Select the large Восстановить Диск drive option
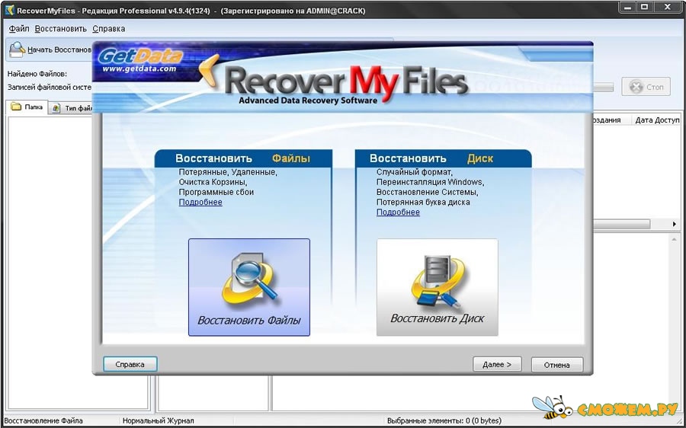 coord(437,287)
